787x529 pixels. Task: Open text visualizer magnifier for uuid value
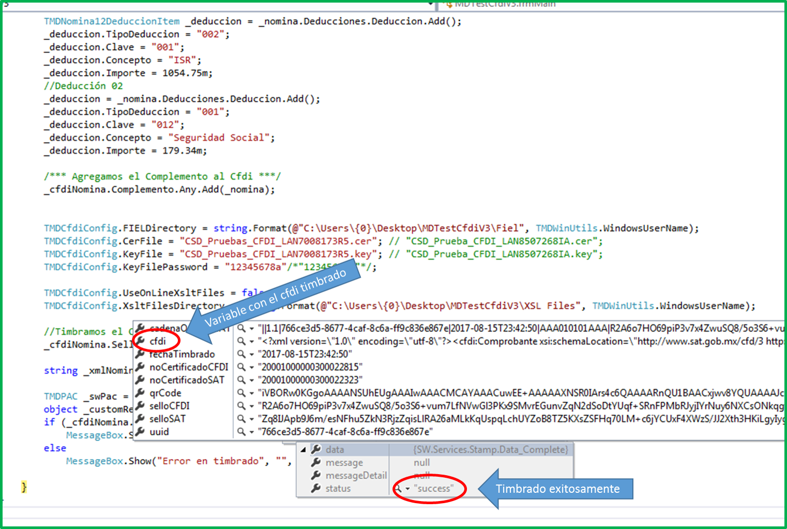[241, 432]
